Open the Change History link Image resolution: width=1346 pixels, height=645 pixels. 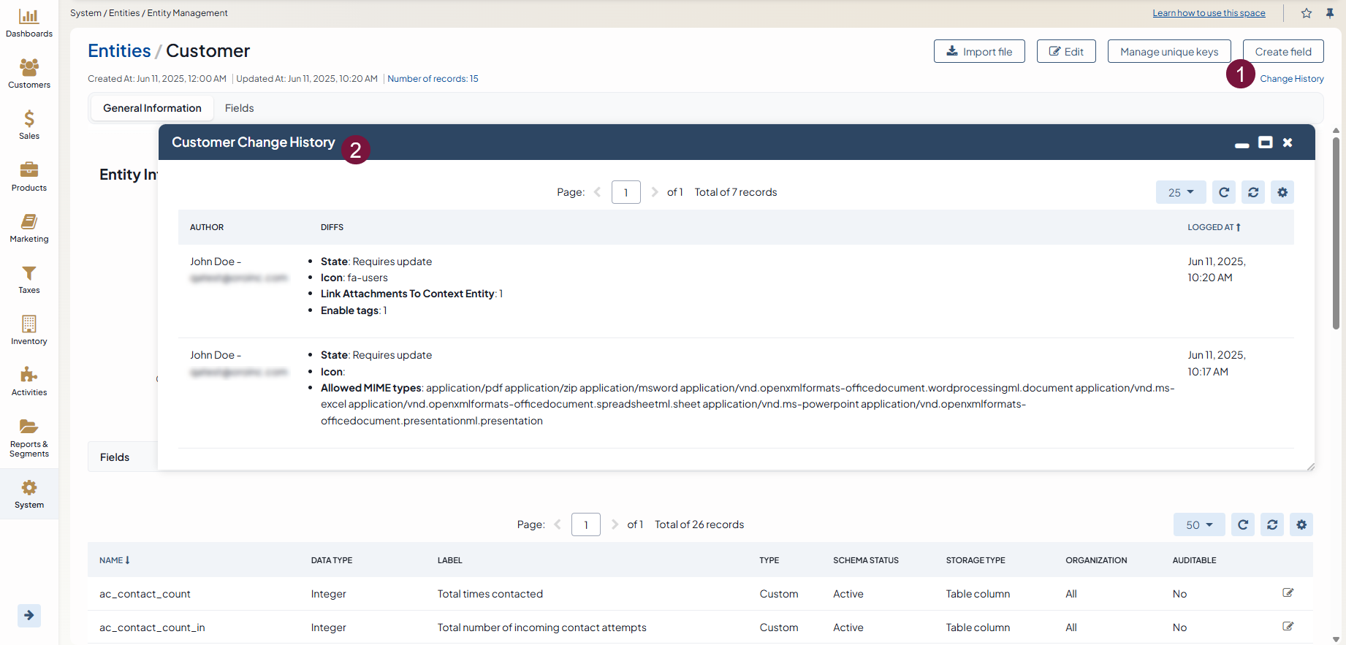click(1291, 79)
